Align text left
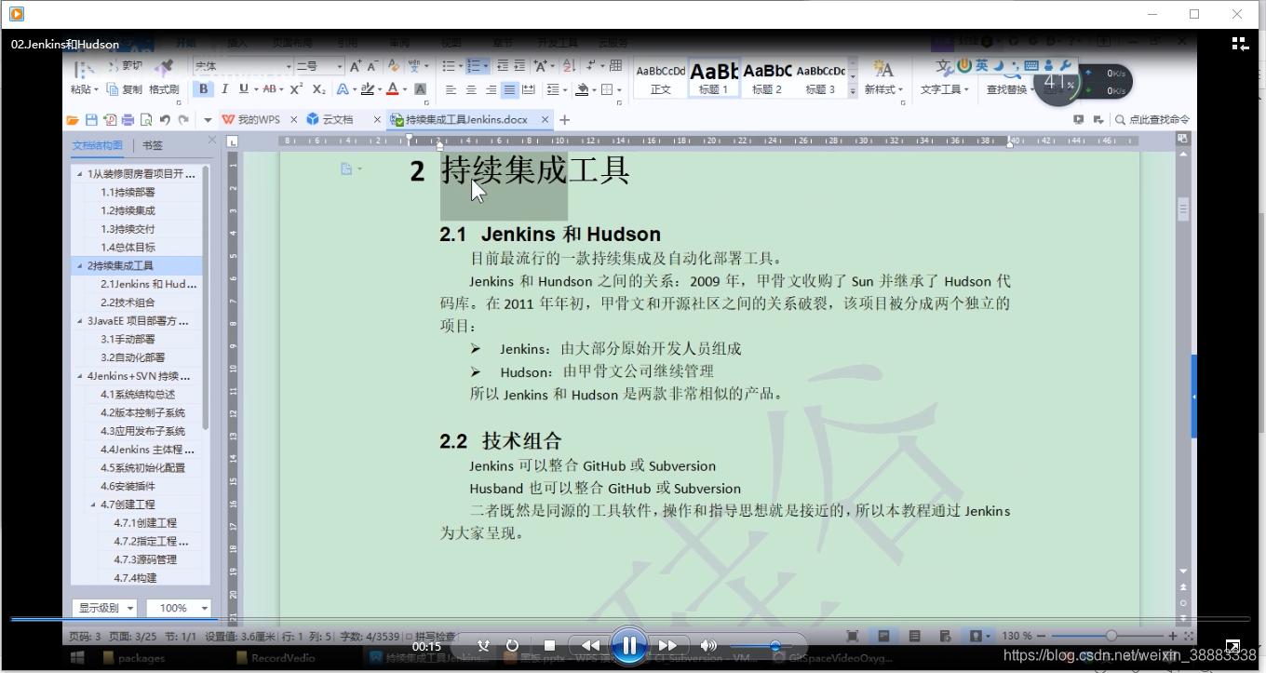1266x673 pixels. tap(451, 89)
